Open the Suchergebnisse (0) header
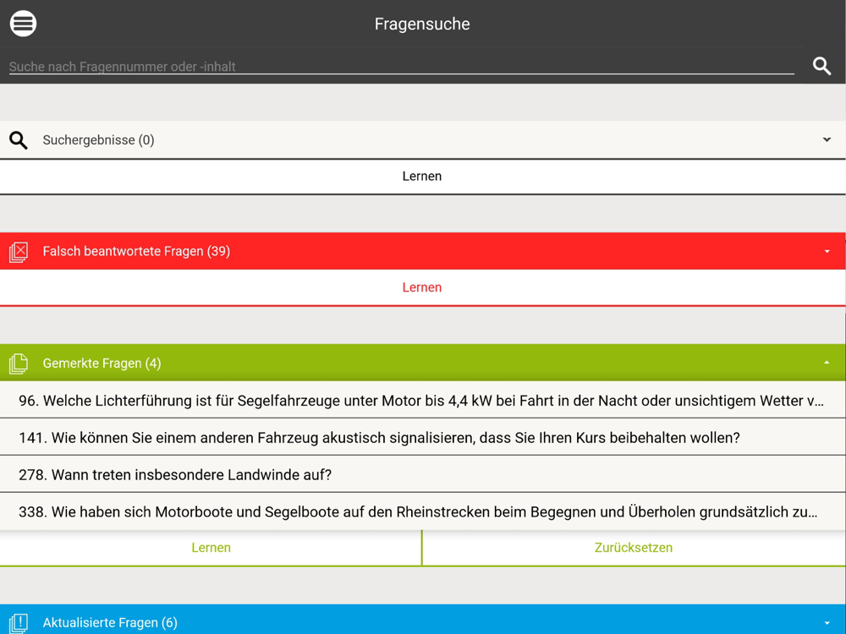The image size is (846, 634). point(423,140)
